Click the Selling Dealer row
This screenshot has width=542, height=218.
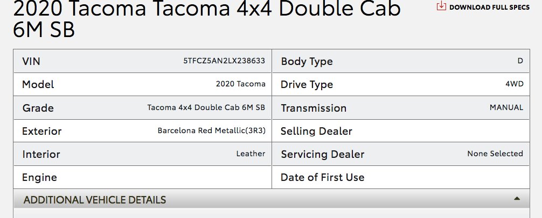(x=401, y=131)
